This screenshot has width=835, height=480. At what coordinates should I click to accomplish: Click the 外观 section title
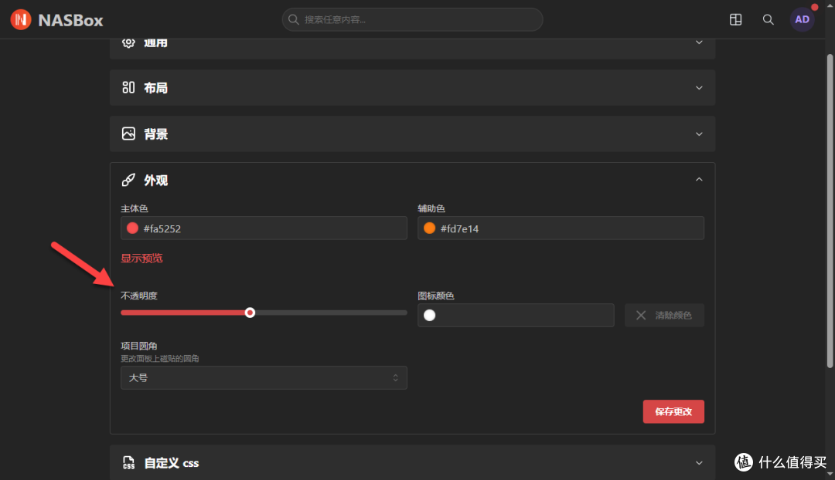[156, 181]
